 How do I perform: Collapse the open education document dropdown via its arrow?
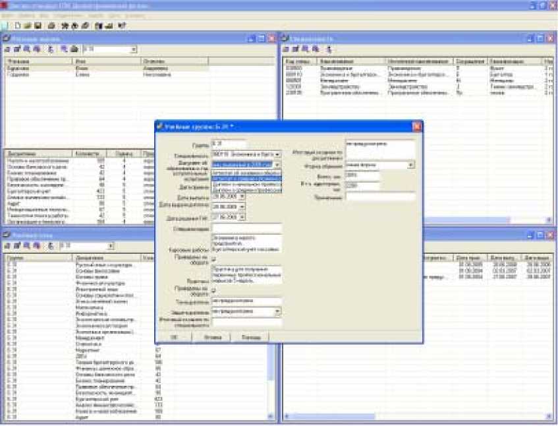point(277,164)
